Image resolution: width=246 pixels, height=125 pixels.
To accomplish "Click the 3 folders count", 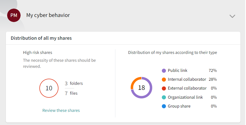I will 74,84.
